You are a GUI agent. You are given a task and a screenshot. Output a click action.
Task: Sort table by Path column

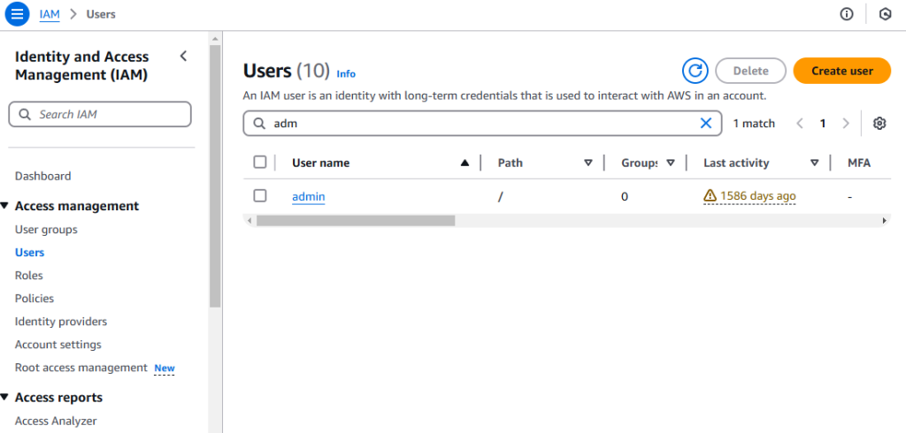pyautogui.click(x=588, y=163)
